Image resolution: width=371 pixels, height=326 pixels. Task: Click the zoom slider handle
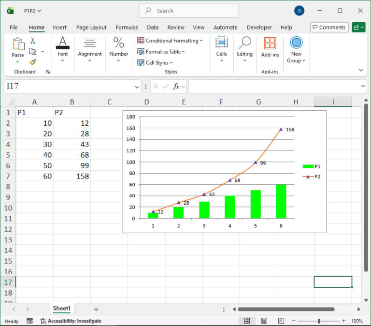tap(319, 321)
